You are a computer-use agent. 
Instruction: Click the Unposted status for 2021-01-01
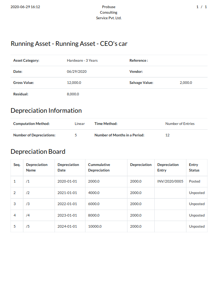click(x=197, y=193)
